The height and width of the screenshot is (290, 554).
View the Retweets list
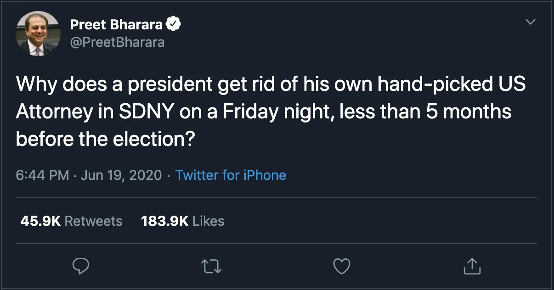coord(93,221)
